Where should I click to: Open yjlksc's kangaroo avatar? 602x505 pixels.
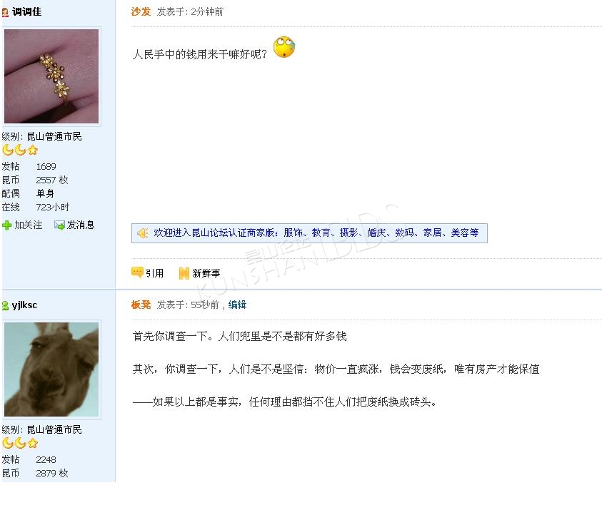[x=51, y=369]
